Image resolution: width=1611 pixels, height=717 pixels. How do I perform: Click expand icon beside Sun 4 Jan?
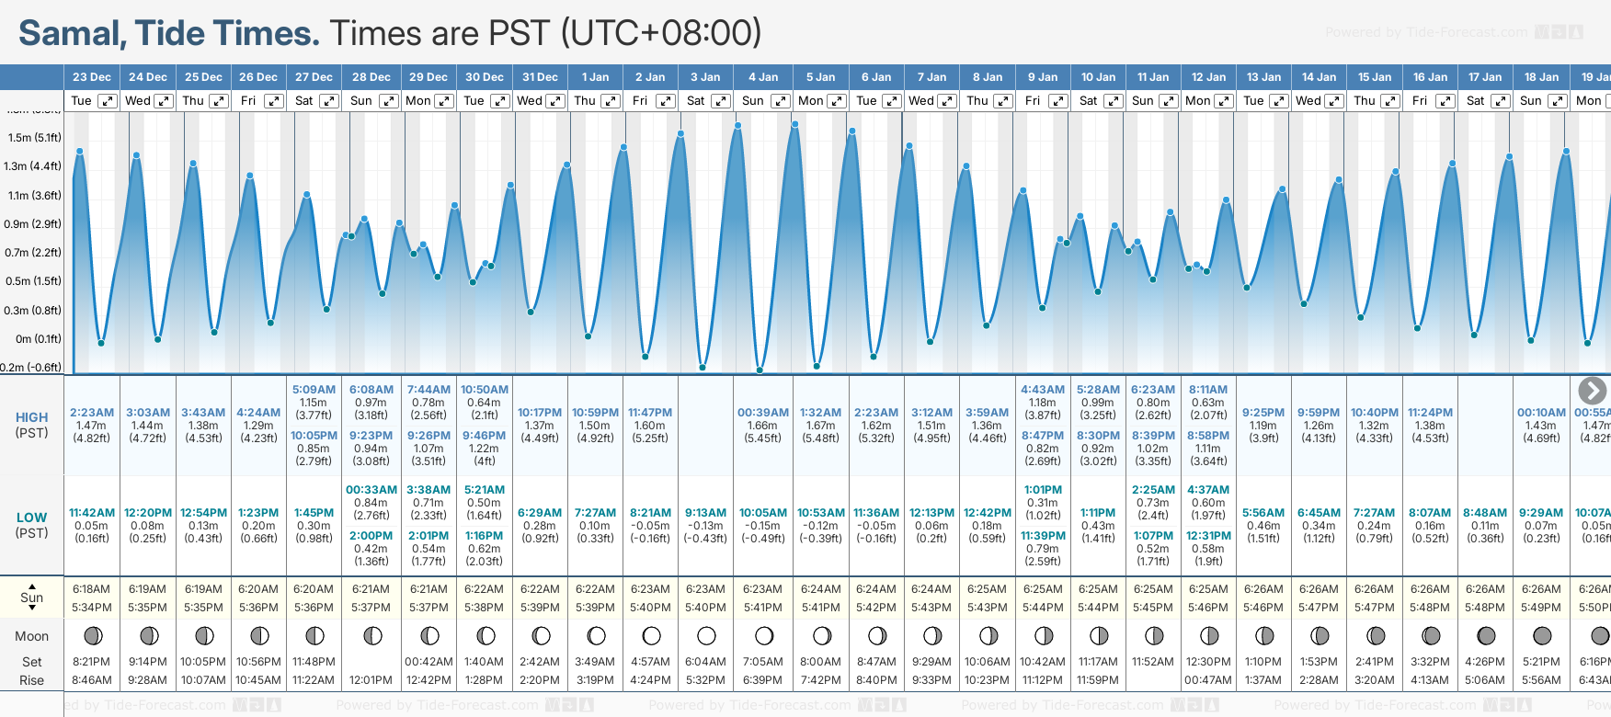(780, 101)
